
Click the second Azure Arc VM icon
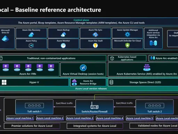[x=17, y=68]
